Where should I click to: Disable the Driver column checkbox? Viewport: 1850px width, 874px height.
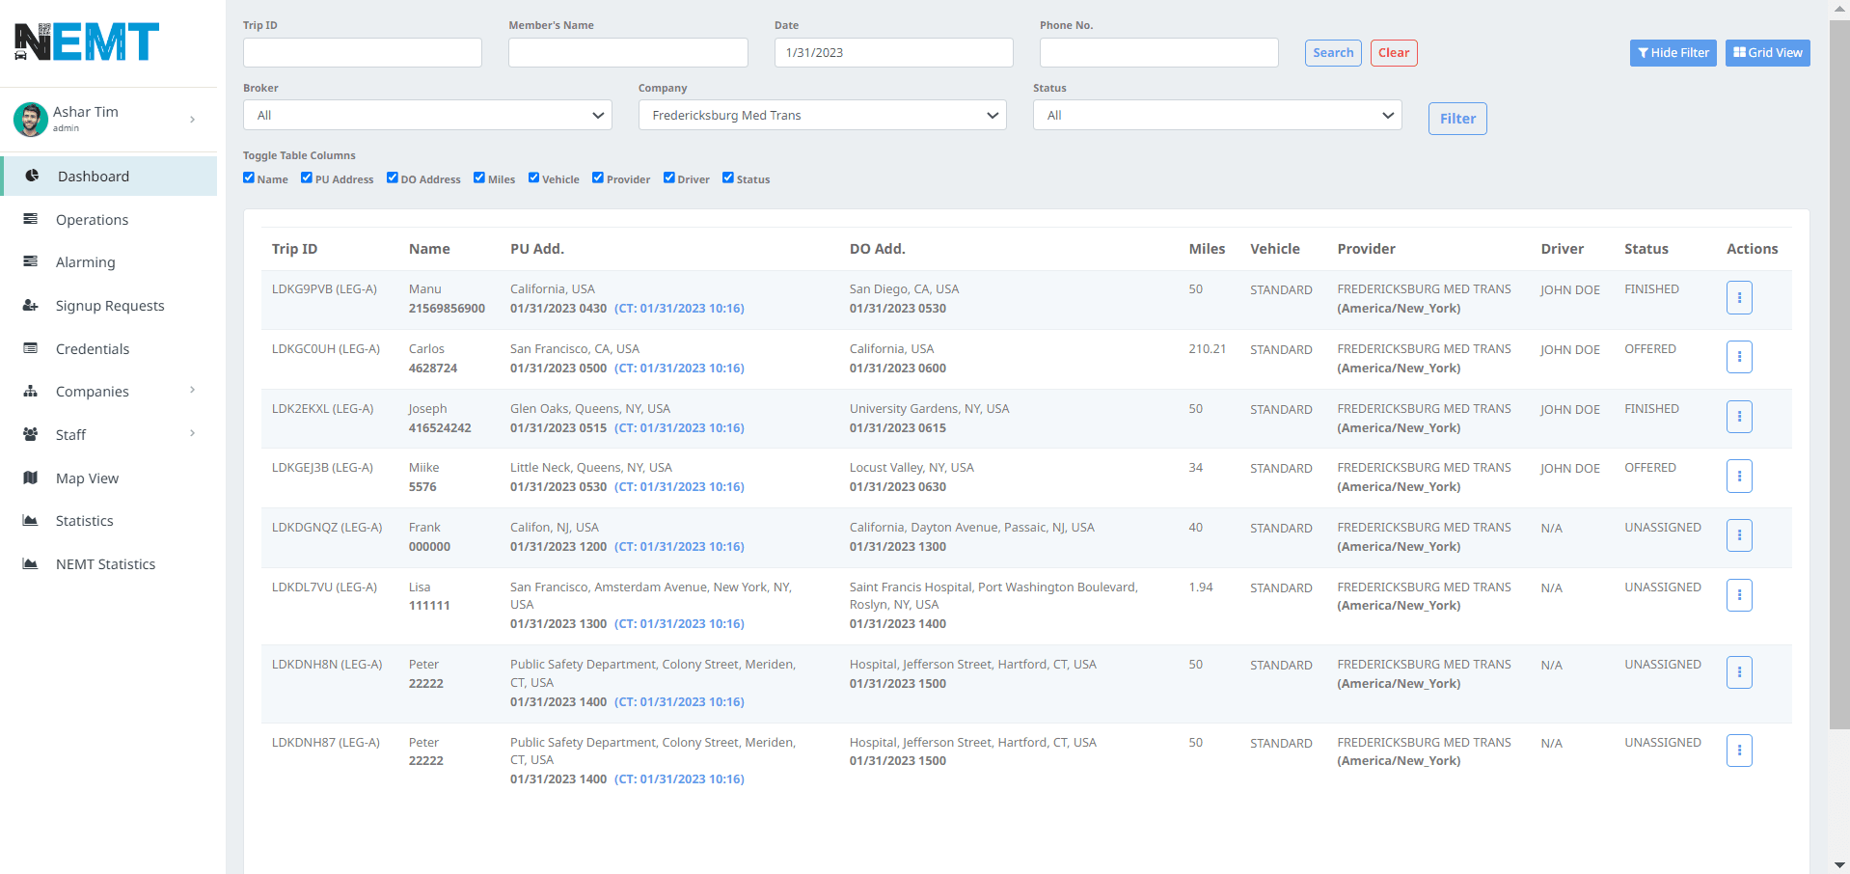pyautogui.click(x=667, y=178)
